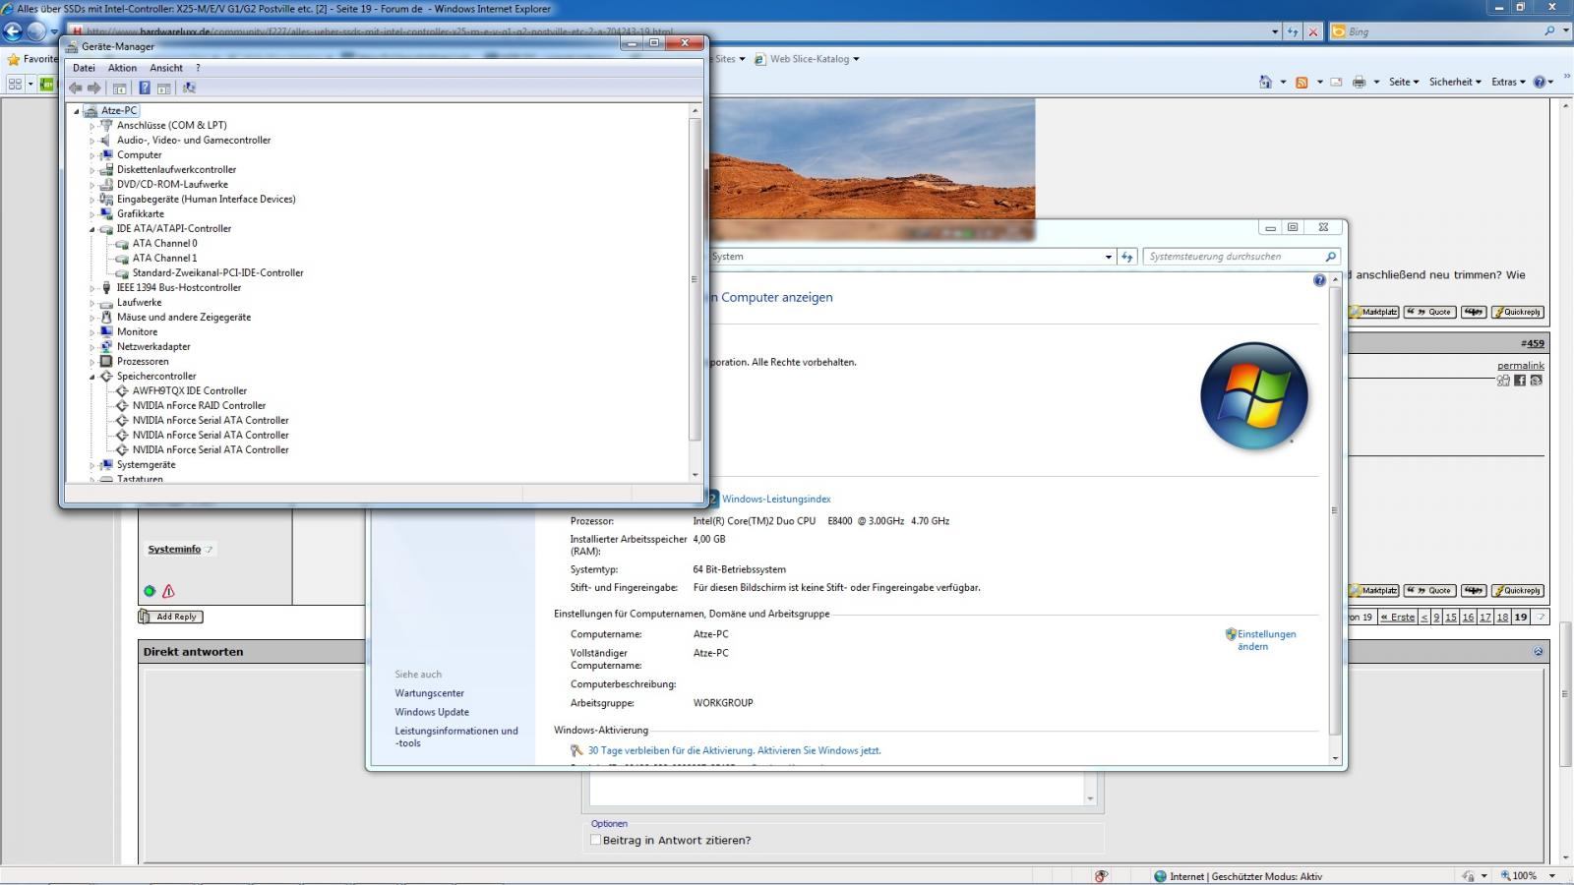Click the stop loading X in IE
Image resolution: width=1574 pixels, height=885 pixels.
[x=1312, y=31]
